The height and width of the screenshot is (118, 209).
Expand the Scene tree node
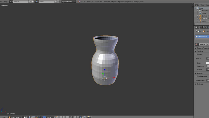coord(195,8)
